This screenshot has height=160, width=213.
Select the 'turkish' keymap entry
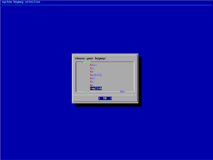coord(96,75)
